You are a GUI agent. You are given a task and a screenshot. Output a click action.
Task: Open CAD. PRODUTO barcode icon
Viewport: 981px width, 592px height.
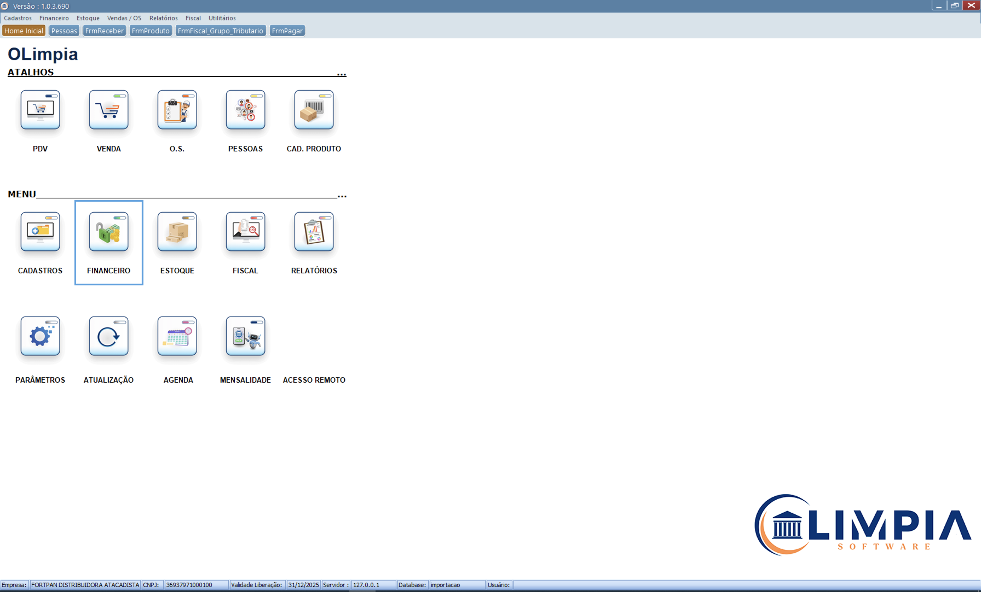click(x=313, y=110)
